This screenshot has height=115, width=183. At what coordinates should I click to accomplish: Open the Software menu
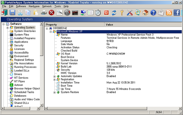21,6
